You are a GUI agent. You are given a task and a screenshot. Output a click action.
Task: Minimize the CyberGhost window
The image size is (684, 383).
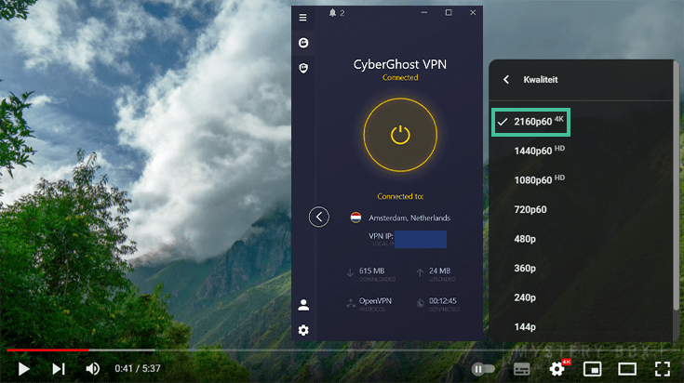[424, 13]
